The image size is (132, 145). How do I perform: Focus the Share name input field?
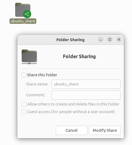[86, 84]
